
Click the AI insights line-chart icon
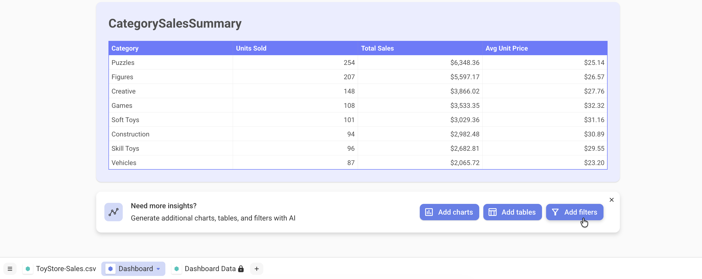point(113,212)
